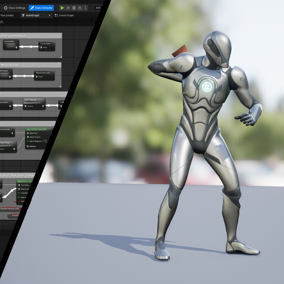Open Class Settings
The height and width of the screenshot is (284, 284).
click(x=14, y=8)
